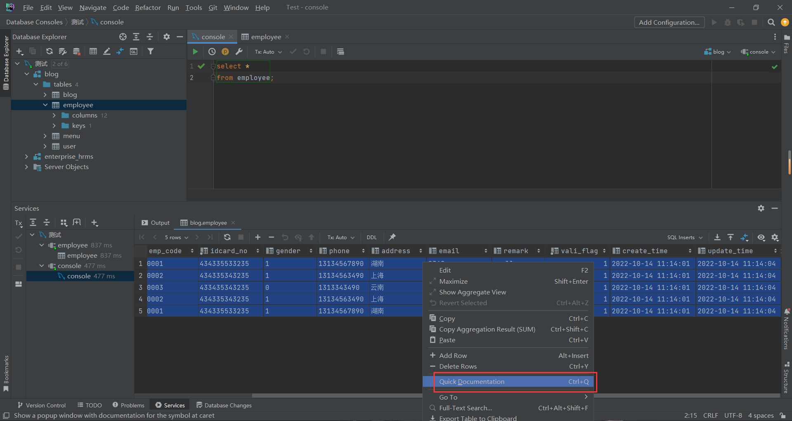Image resolution: width=792 pixels, height=421 pixels.
Task: Open Database Changes tool window
Action: coord(224,405)
